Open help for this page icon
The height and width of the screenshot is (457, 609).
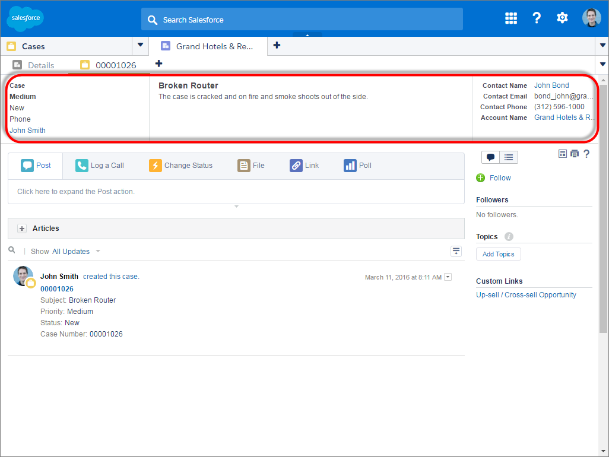click(586, 154)
